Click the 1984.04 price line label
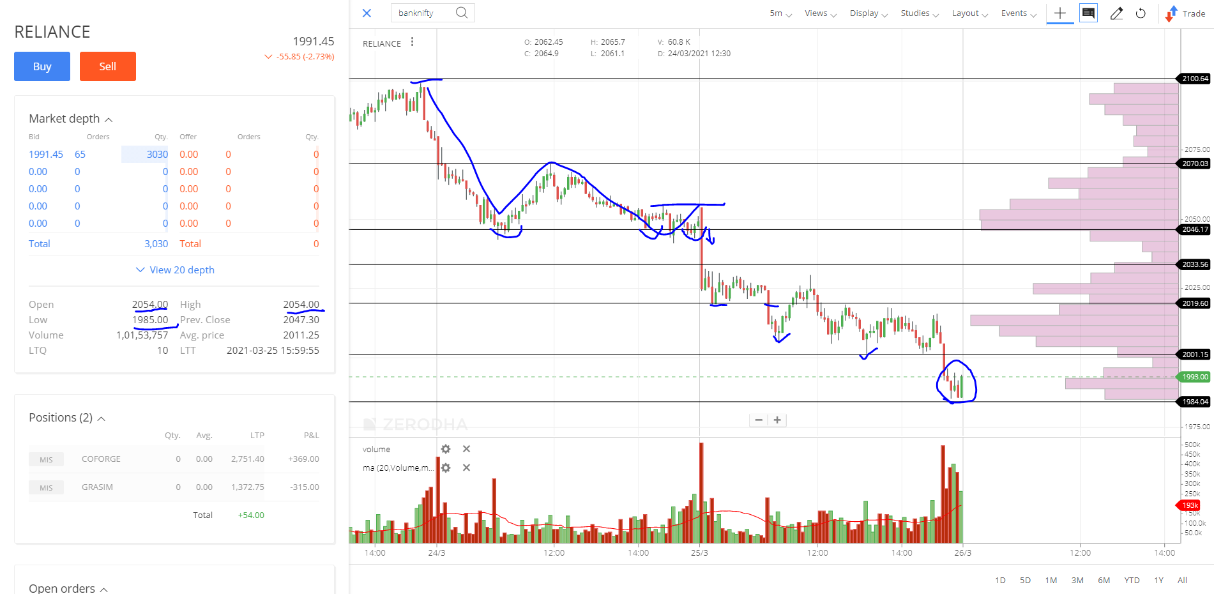1214x594 pixels. coord(1194,402)
